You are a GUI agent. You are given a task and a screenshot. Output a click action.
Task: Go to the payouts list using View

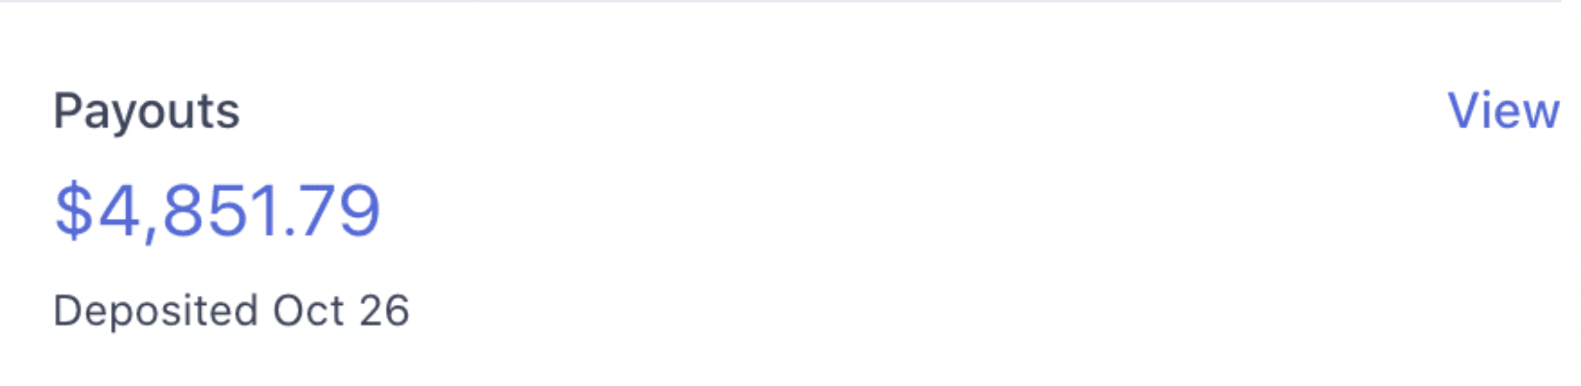click(x=1504, y=111)
